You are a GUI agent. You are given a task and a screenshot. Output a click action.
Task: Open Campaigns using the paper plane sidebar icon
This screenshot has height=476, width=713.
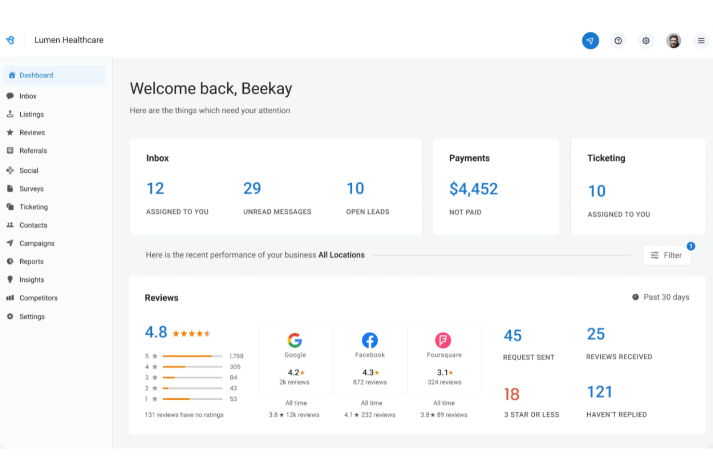tap(10, 243)
